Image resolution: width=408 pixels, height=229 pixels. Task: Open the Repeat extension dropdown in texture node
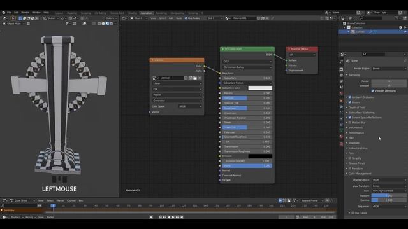177,95
